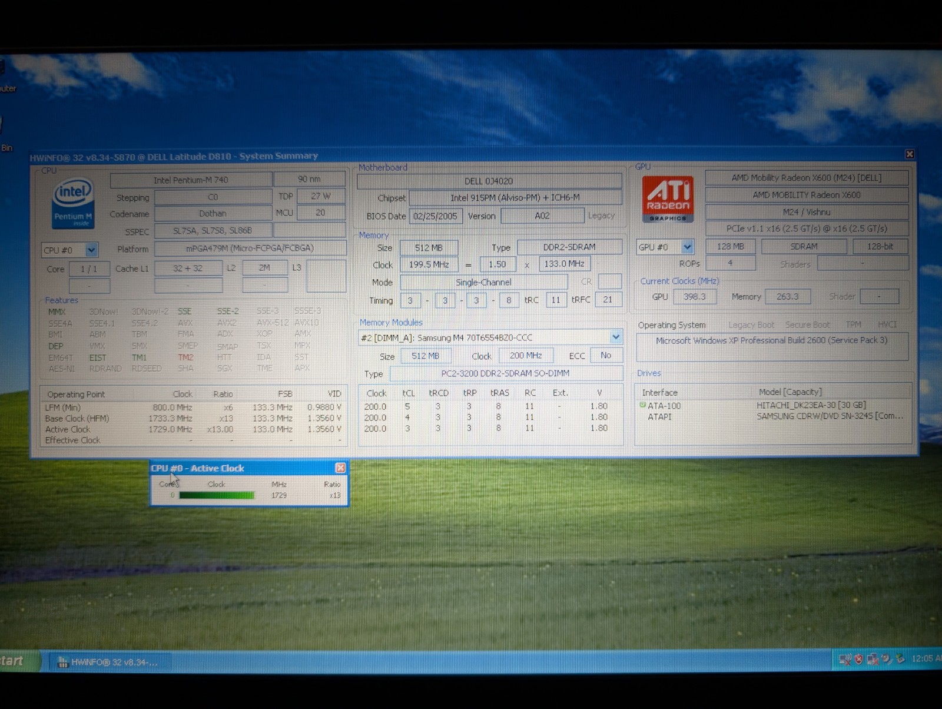Click the Memory Size 512 MB field
The height and width of the screenshot is (709, 942).
point(429,247)
